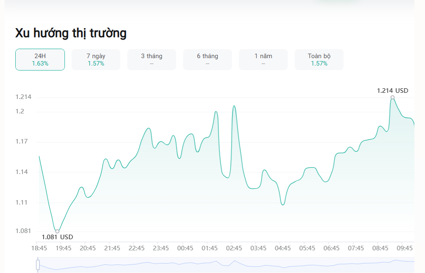The image size is (425, 273).
Task: Click the chart spike near 02:45
Action: point(234,106)
